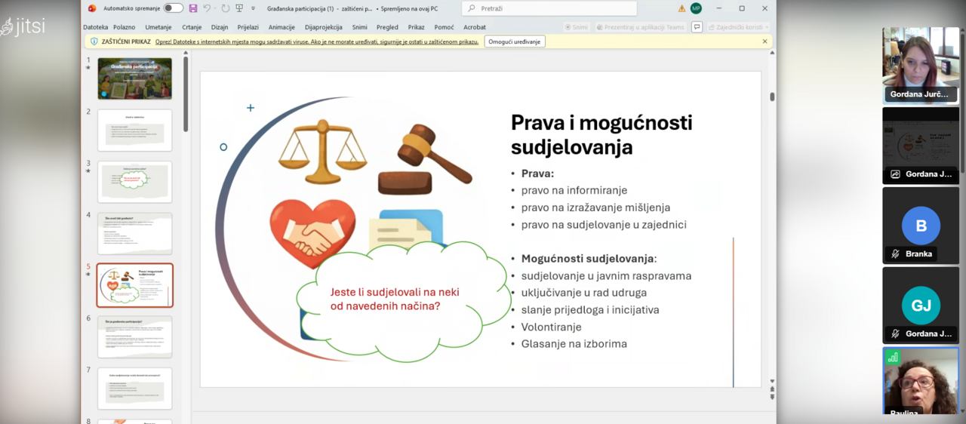Close the protected view yellow banner
This screenshot has width=966, height=424.
pyautogui.click(x=764, y=41)
